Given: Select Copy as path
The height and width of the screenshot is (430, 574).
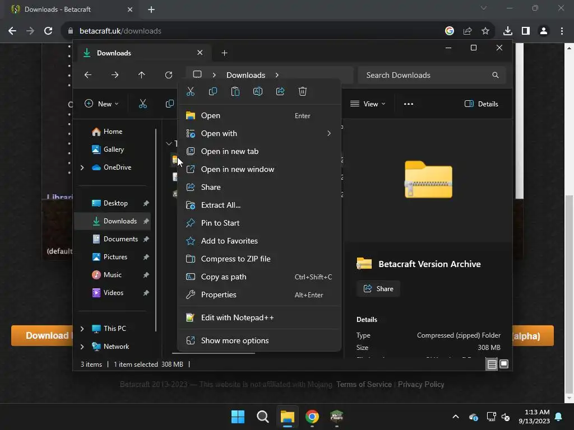Looking at the screenshot, I should 259,277.
